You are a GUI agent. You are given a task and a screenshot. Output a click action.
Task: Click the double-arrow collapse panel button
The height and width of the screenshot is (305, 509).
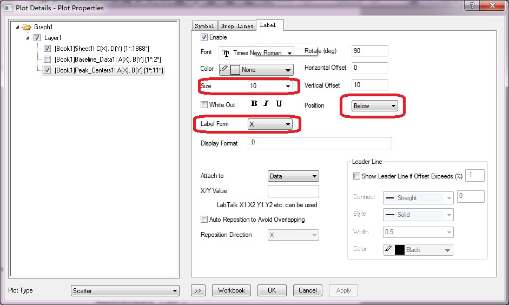[197, 290]
